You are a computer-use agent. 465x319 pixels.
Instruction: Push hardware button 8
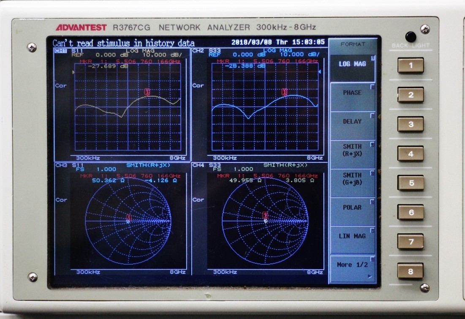click(x=411, y=271)
